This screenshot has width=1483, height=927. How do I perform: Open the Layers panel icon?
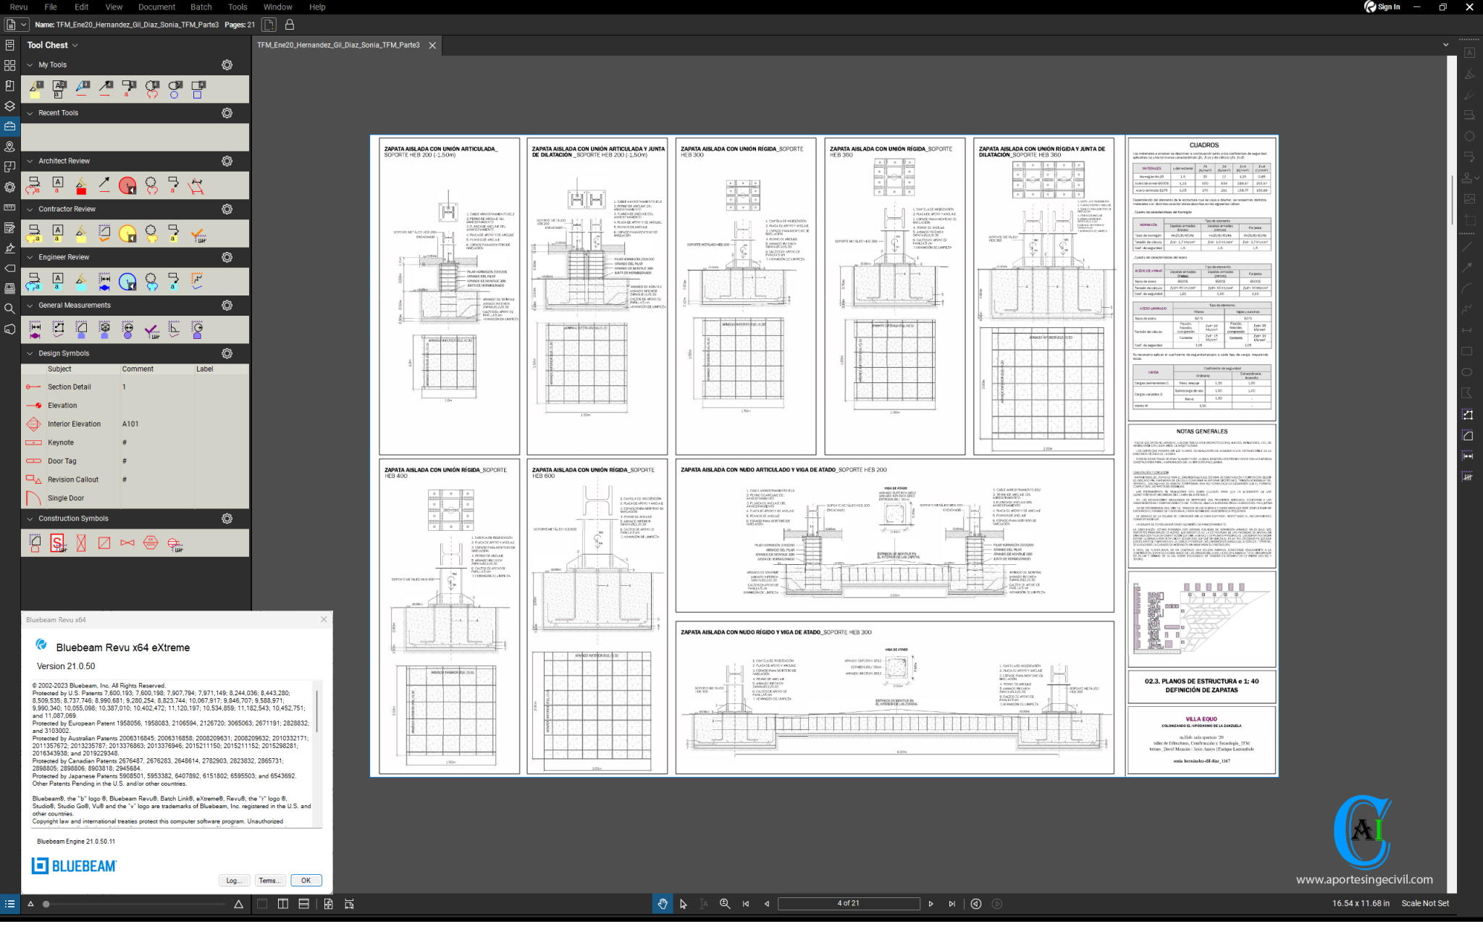pyautogui.click(x=10, y=106)
